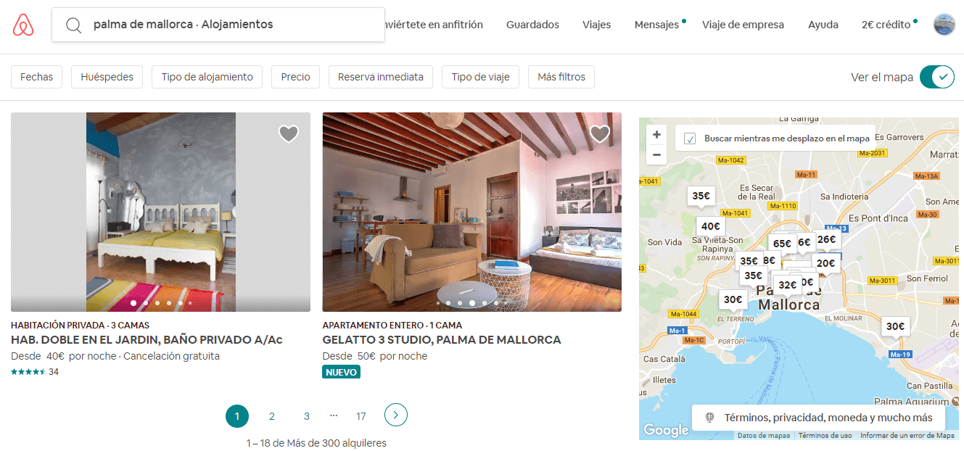The image size is (964, 451).
Task: Open Tipo de alojamiento filter
Action: (x=207, y=77)
